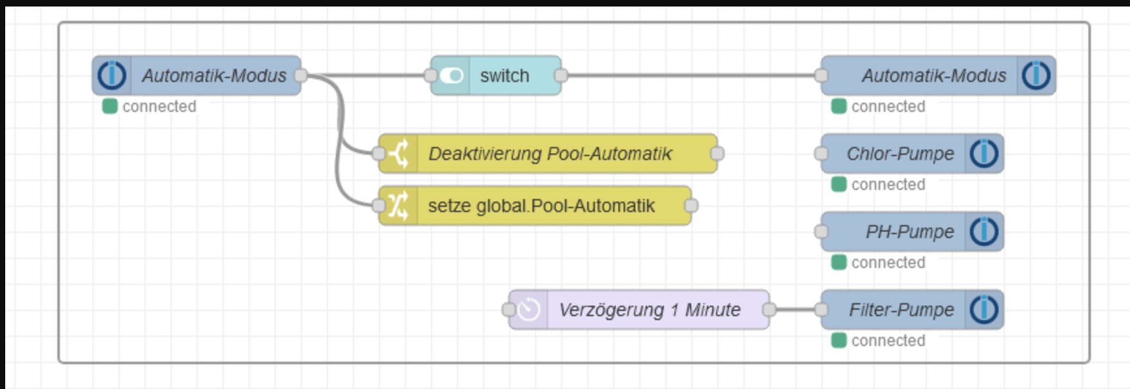Click the PH-Pumpe node's ioBroker icon
This screenshot has width=1130, height=389.
point(984,232)
